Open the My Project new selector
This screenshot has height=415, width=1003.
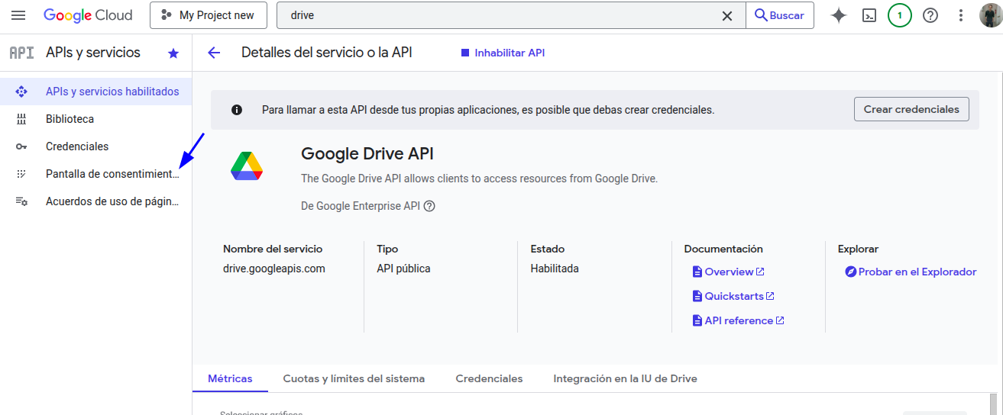209,15
